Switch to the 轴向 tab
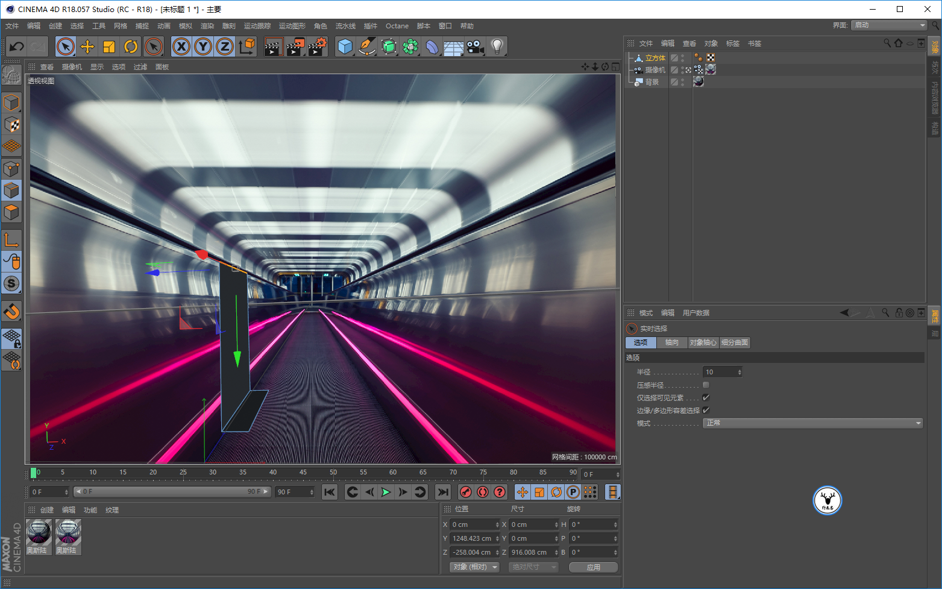942x589 pixels. point(671,342)
